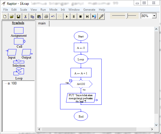The width and height of the screenshot is (161, 134).
Task: Pick the Loop symbol from palette
Action: point(19,71)
